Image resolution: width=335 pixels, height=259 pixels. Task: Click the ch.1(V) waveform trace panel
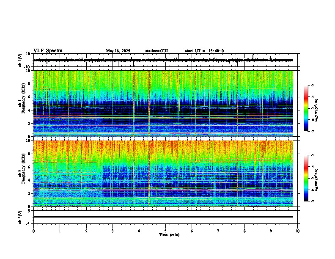click(166, 60)
